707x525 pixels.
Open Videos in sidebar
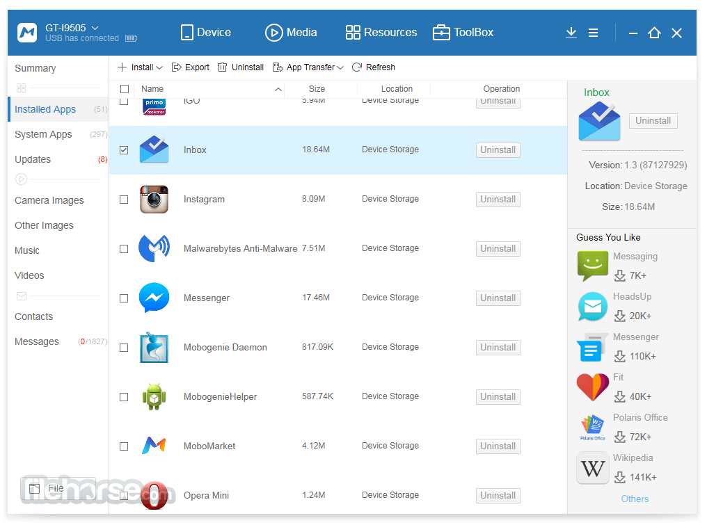click(x=29, y=275)
